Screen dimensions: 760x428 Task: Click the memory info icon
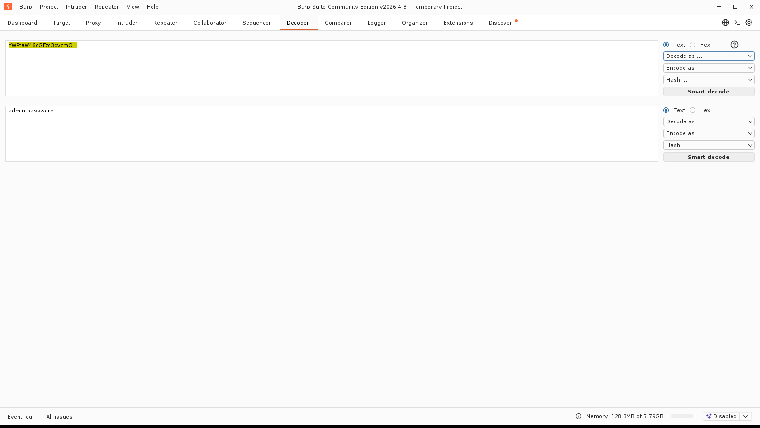(579, 416)
